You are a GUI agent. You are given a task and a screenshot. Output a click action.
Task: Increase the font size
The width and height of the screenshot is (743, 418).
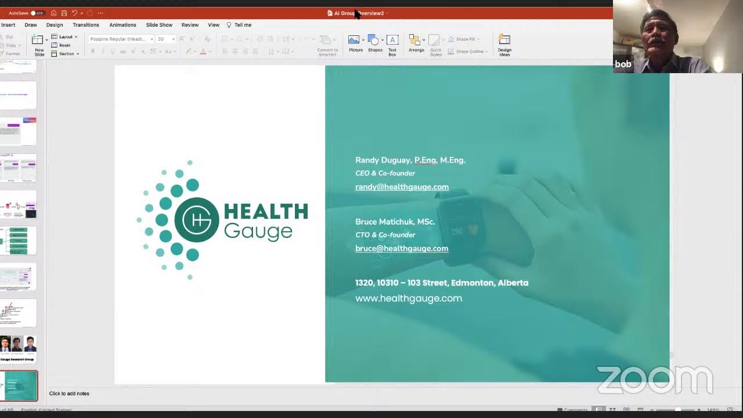(182, 39)
